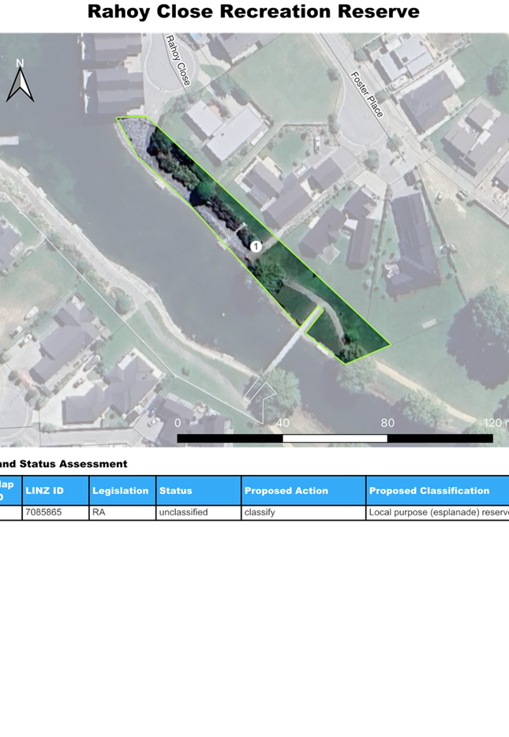Click the Foster Place street label
The image size is (509, 737).
[x=367, y=94]
